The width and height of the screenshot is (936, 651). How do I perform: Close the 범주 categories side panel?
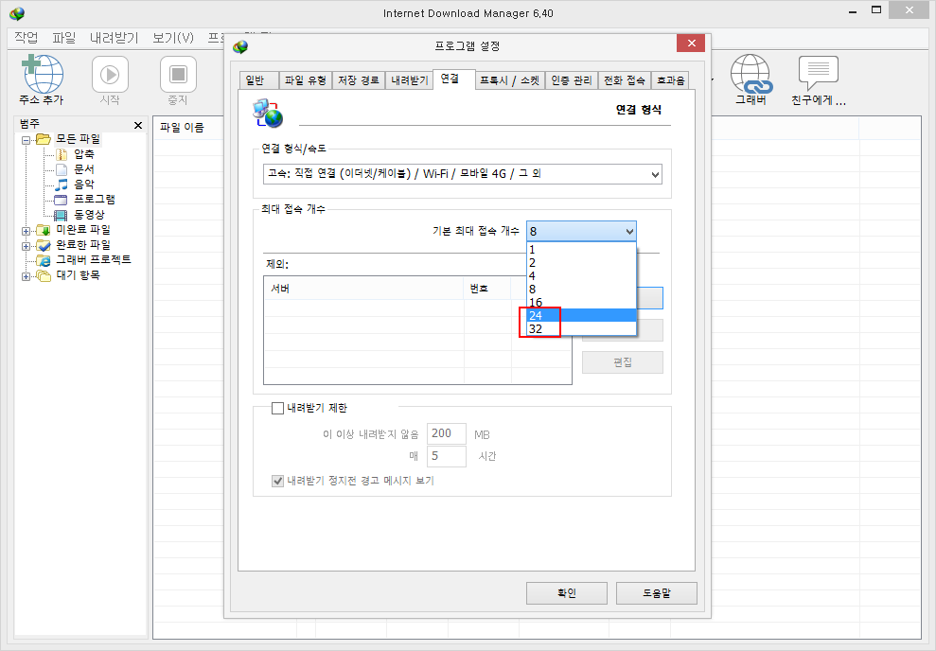pos(138,125)
